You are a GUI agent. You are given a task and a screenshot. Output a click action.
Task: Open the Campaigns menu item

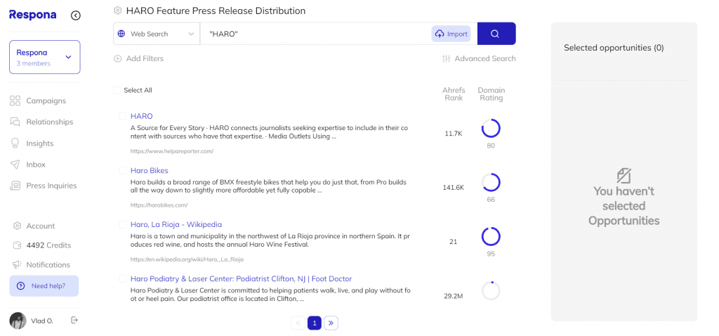click(46, 101)
